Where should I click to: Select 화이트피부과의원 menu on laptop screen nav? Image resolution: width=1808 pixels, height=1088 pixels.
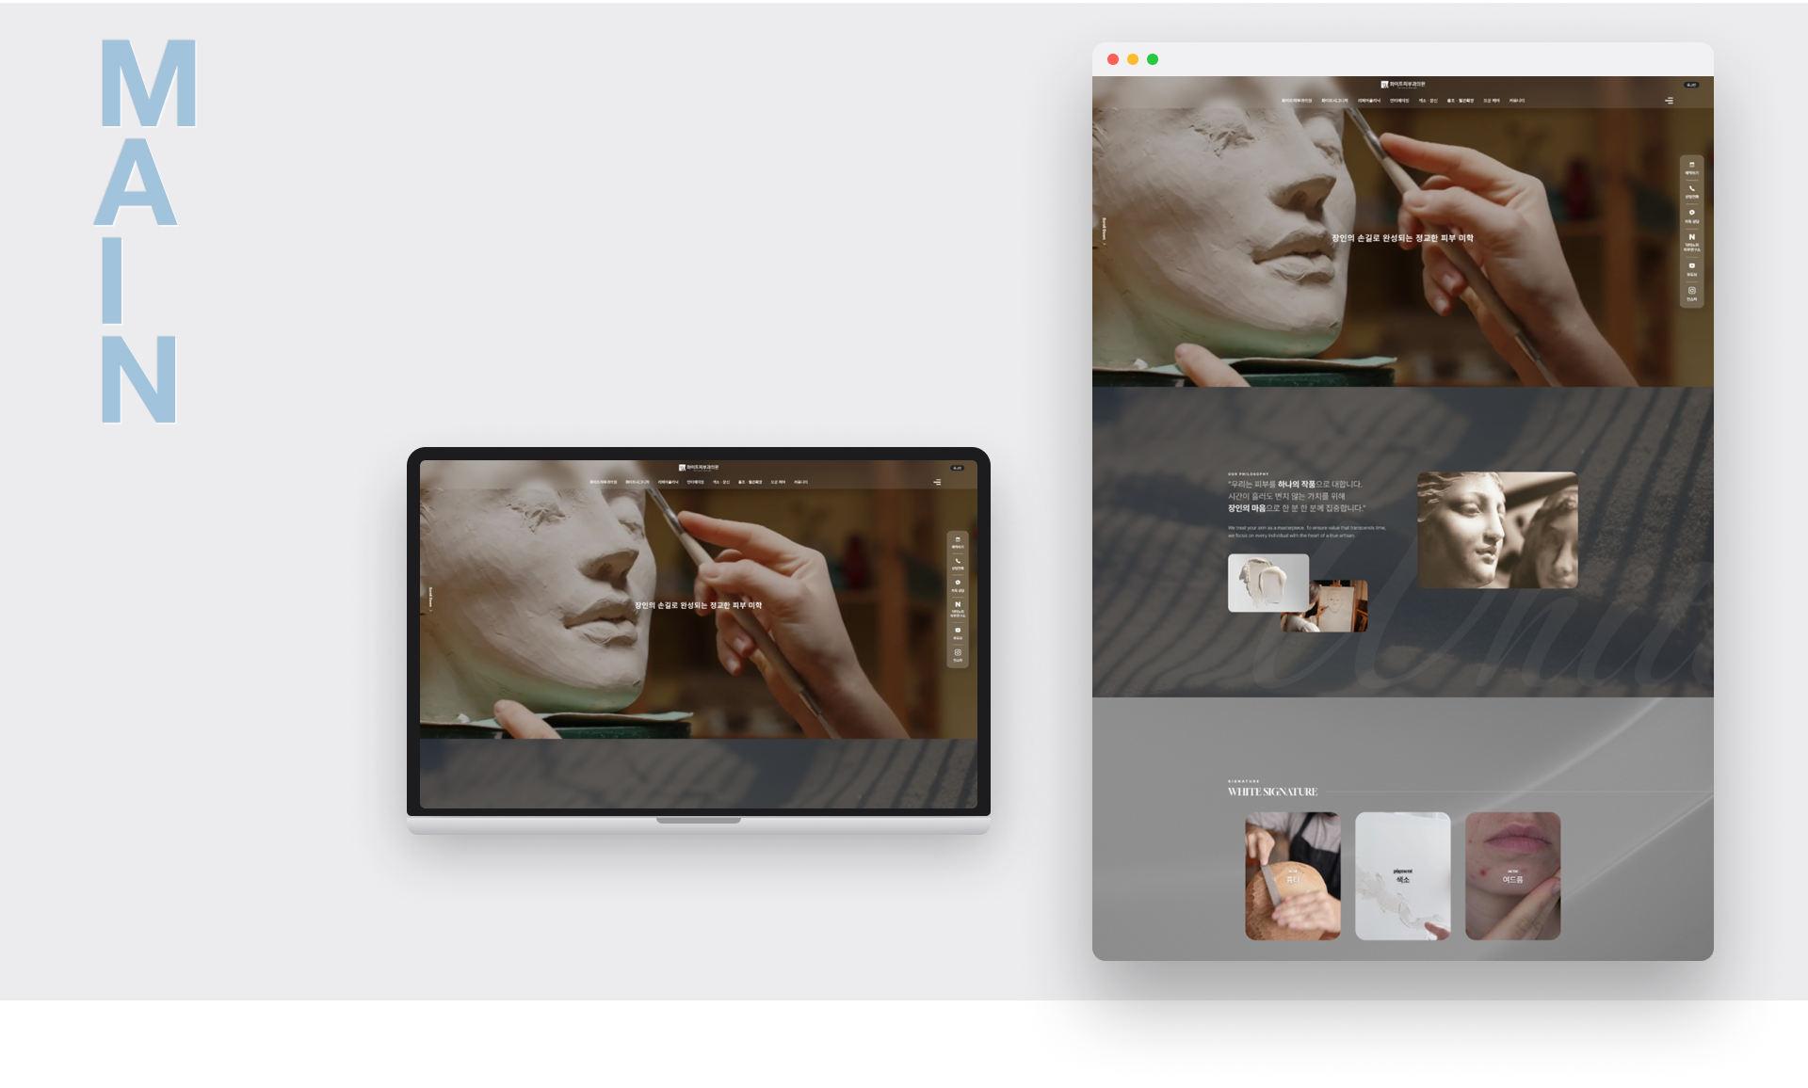(604, 482)
